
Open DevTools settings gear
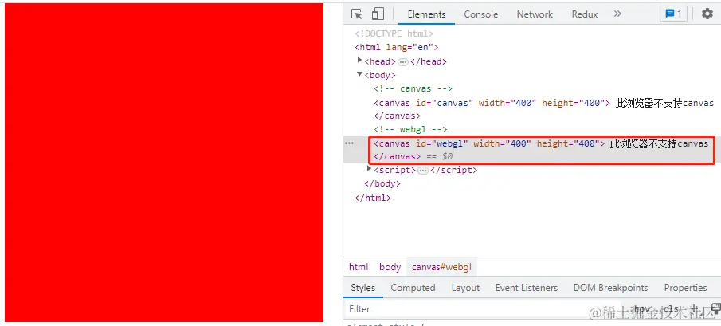click(x=707, y=14)
